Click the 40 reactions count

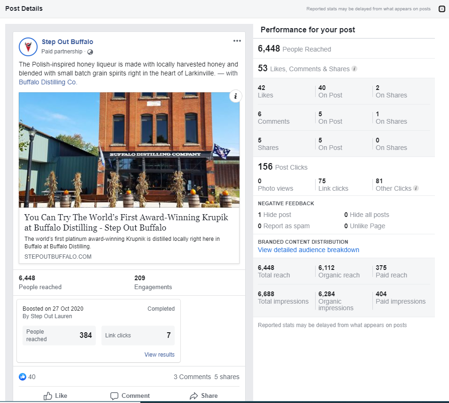click(32, 377)
